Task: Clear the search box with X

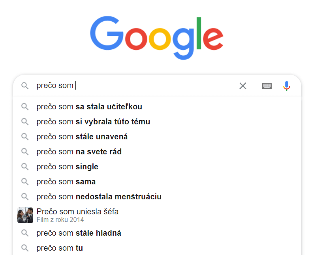Action: coord(243,86)
